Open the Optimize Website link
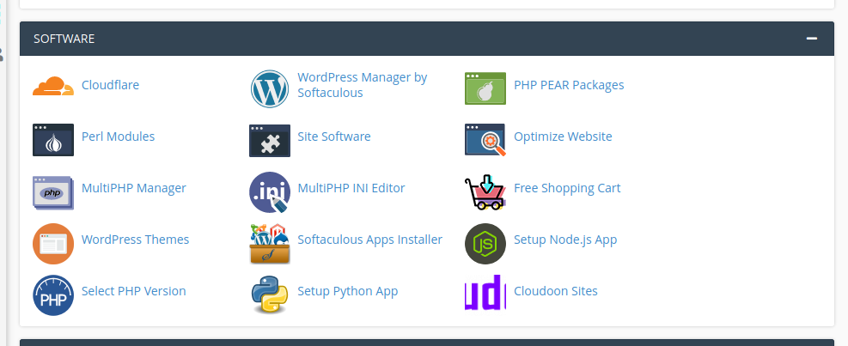The image size is (848, 346). click(x=563, y=137)
